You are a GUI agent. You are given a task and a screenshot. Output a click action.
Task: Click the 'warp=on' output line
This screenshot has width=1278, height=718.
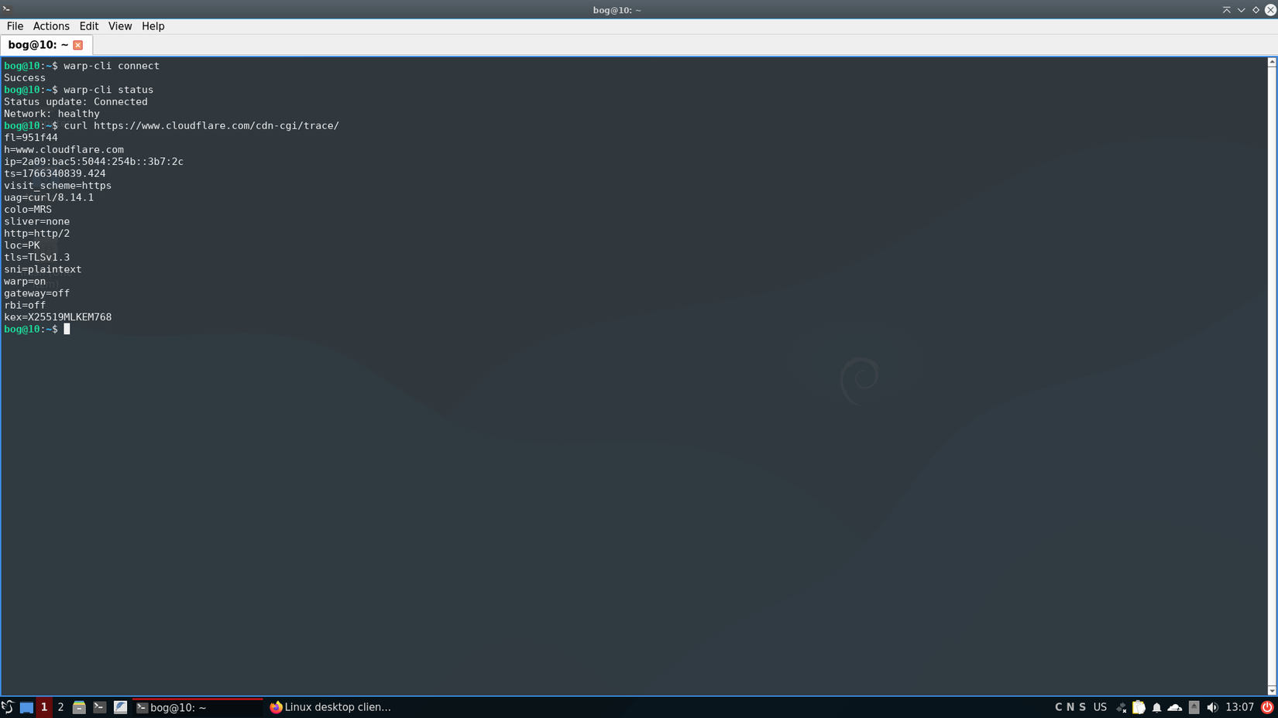(x=25, y=281)
